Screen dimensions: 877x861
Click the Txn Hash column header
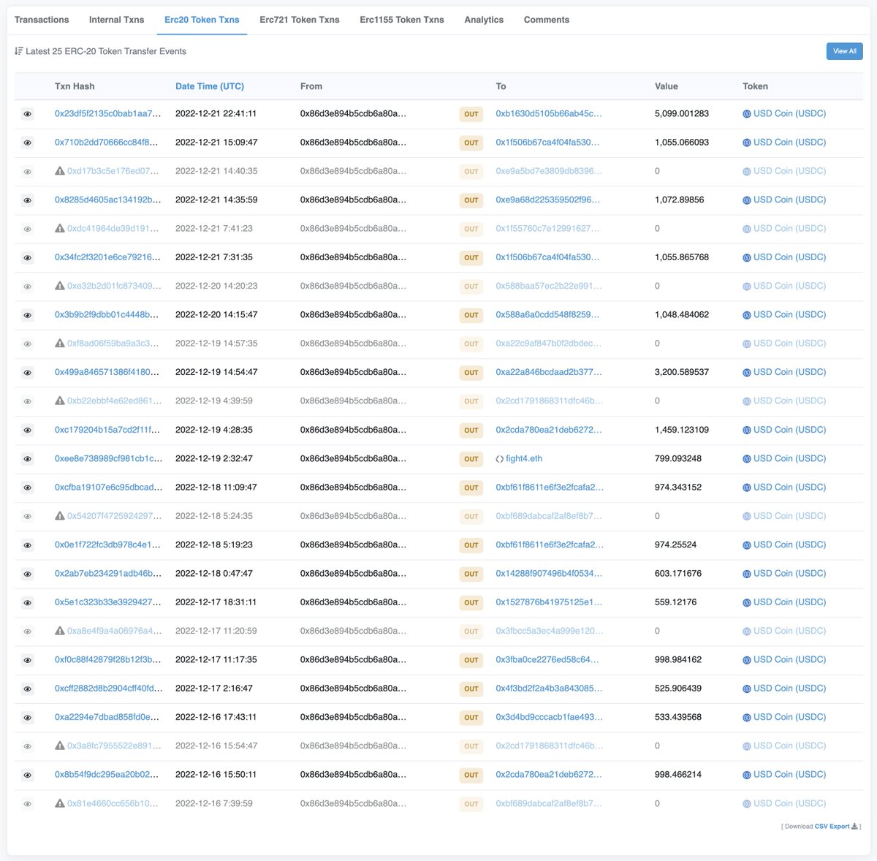[75, 86]
